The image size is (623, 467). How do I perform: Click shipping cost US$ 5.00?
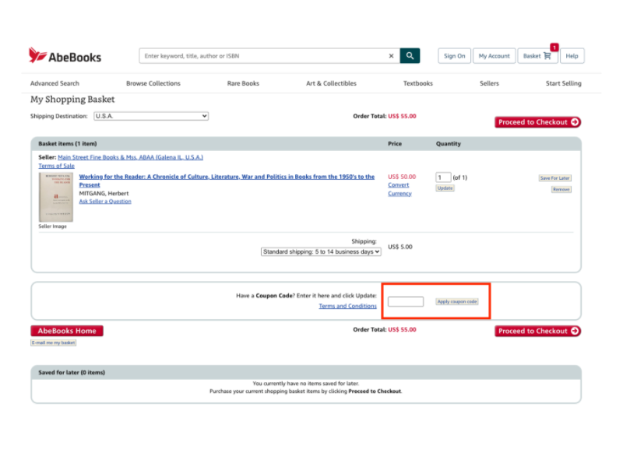click(400, 247)
